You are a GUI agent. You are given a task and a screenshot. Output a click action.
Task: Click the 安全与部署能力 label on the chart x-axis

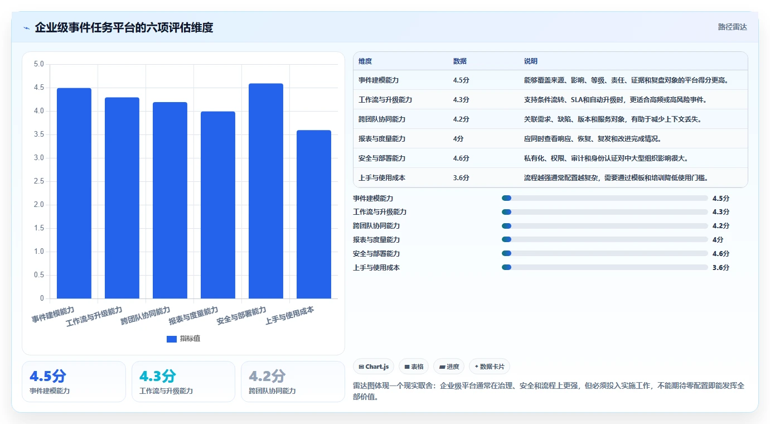pos(241,316)
